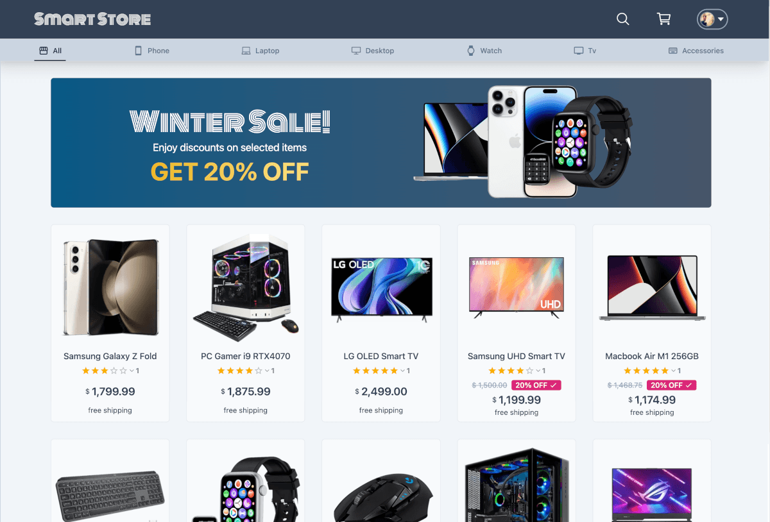Image resolution: width=770 pixels, height=522 pixels.
Task: Click the Winter Sale banner
Action: [381, 142]
